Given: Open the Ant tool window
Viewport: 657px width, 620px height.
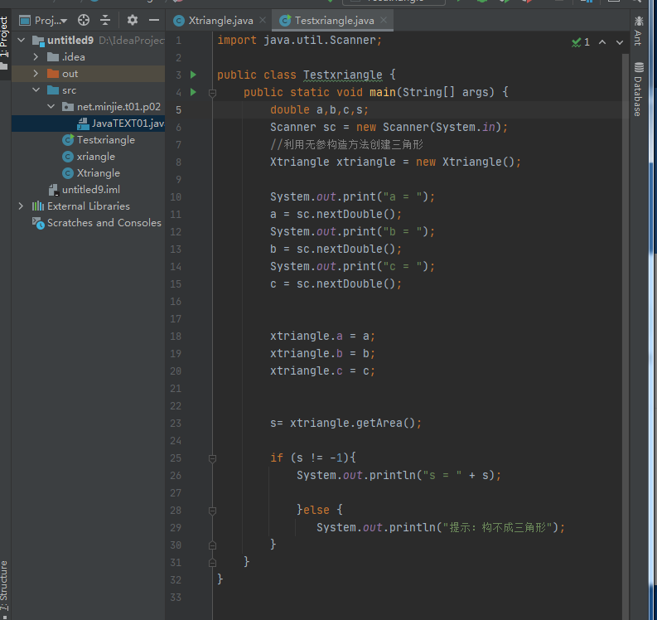Looking at the screenshot, I should coord(638,31).
